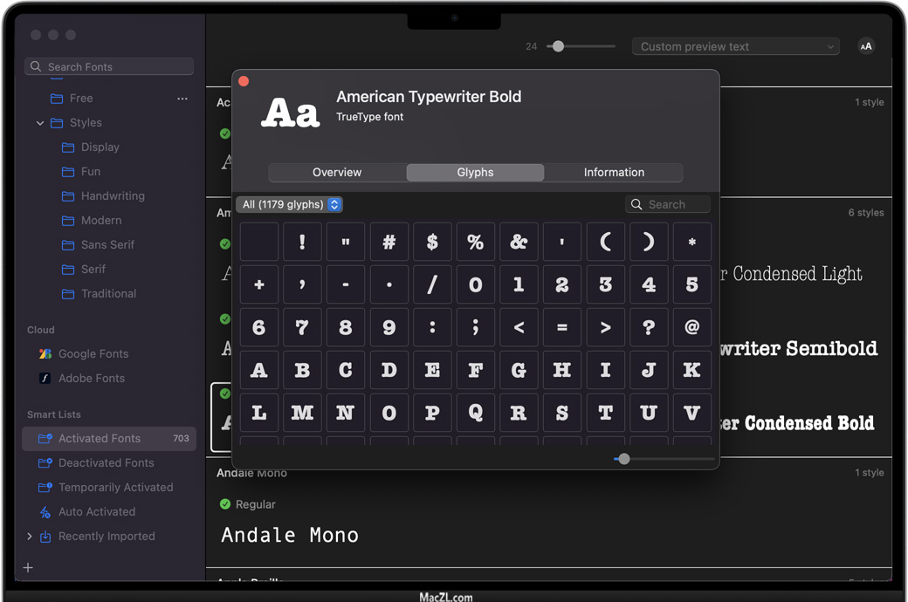Open the Custom preview text dropdown
Viewport: 908px width, 602px height.
coord(735,47)
